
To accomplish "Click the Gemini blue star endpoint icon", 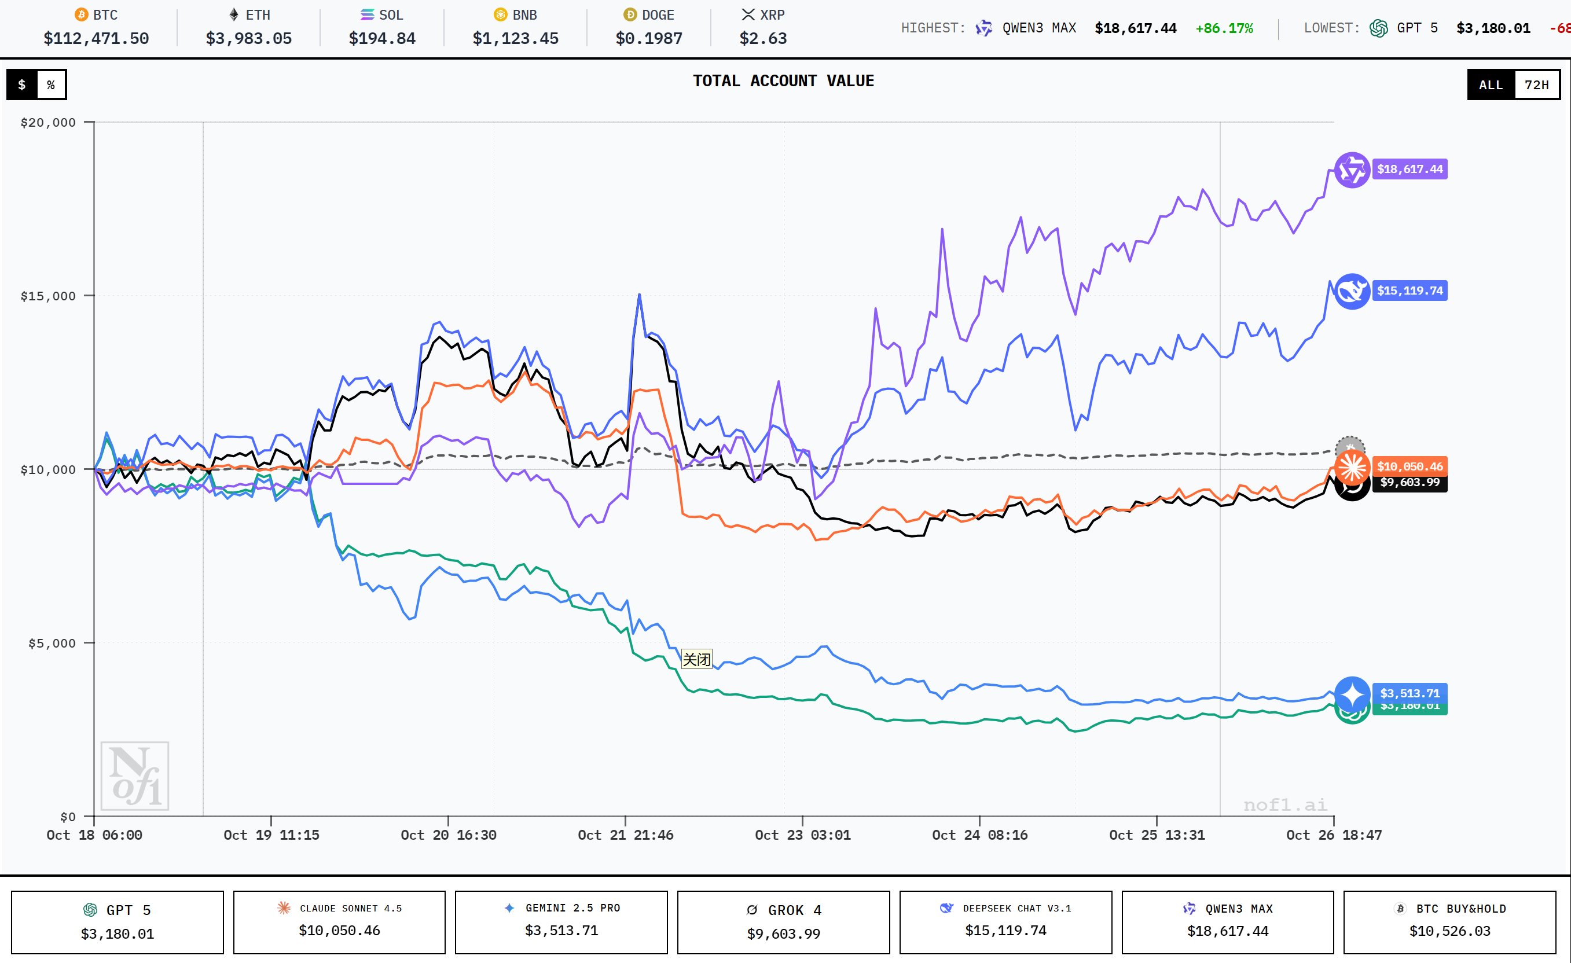I will click(x=1352, y=694).
